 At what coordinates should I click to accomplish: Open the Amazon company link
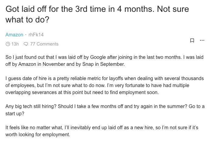[x=14, y=35]
